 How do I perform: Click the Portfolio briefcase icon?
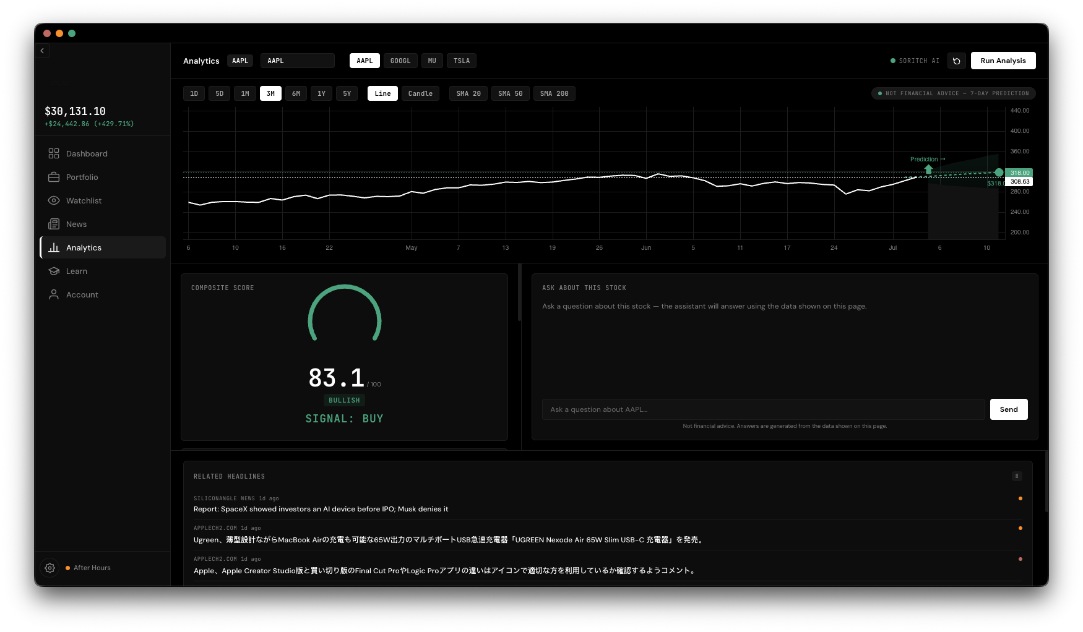coord(54,177)
